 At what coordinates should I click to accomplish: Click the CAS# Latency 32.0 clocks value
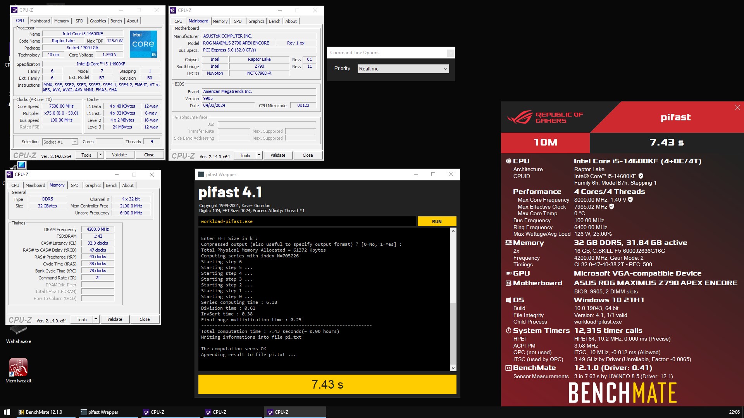click(x=98, y=243)
